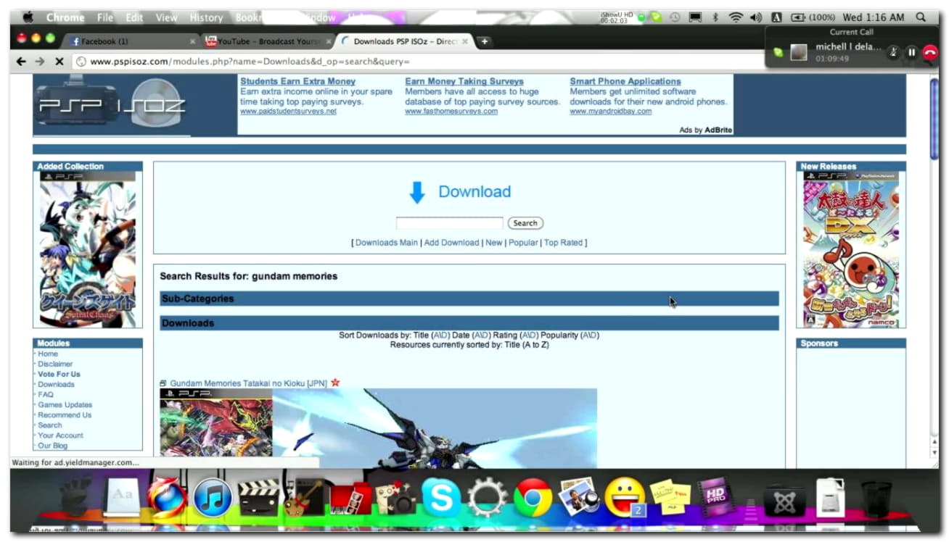Open Home in Modules sidebar
The image size is (949, 542).
(48, 354)
